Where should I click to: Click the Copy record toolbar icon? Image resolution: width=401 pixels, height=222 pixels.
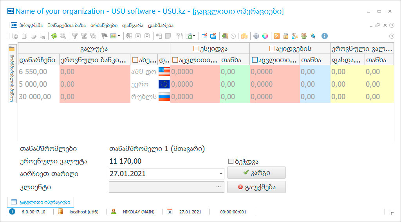[x=25, y=36]
